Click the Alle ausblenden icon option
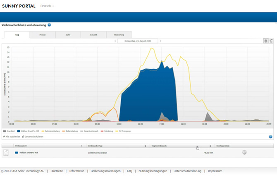Screen dimensions: 277x186 (x=12, y=137)
